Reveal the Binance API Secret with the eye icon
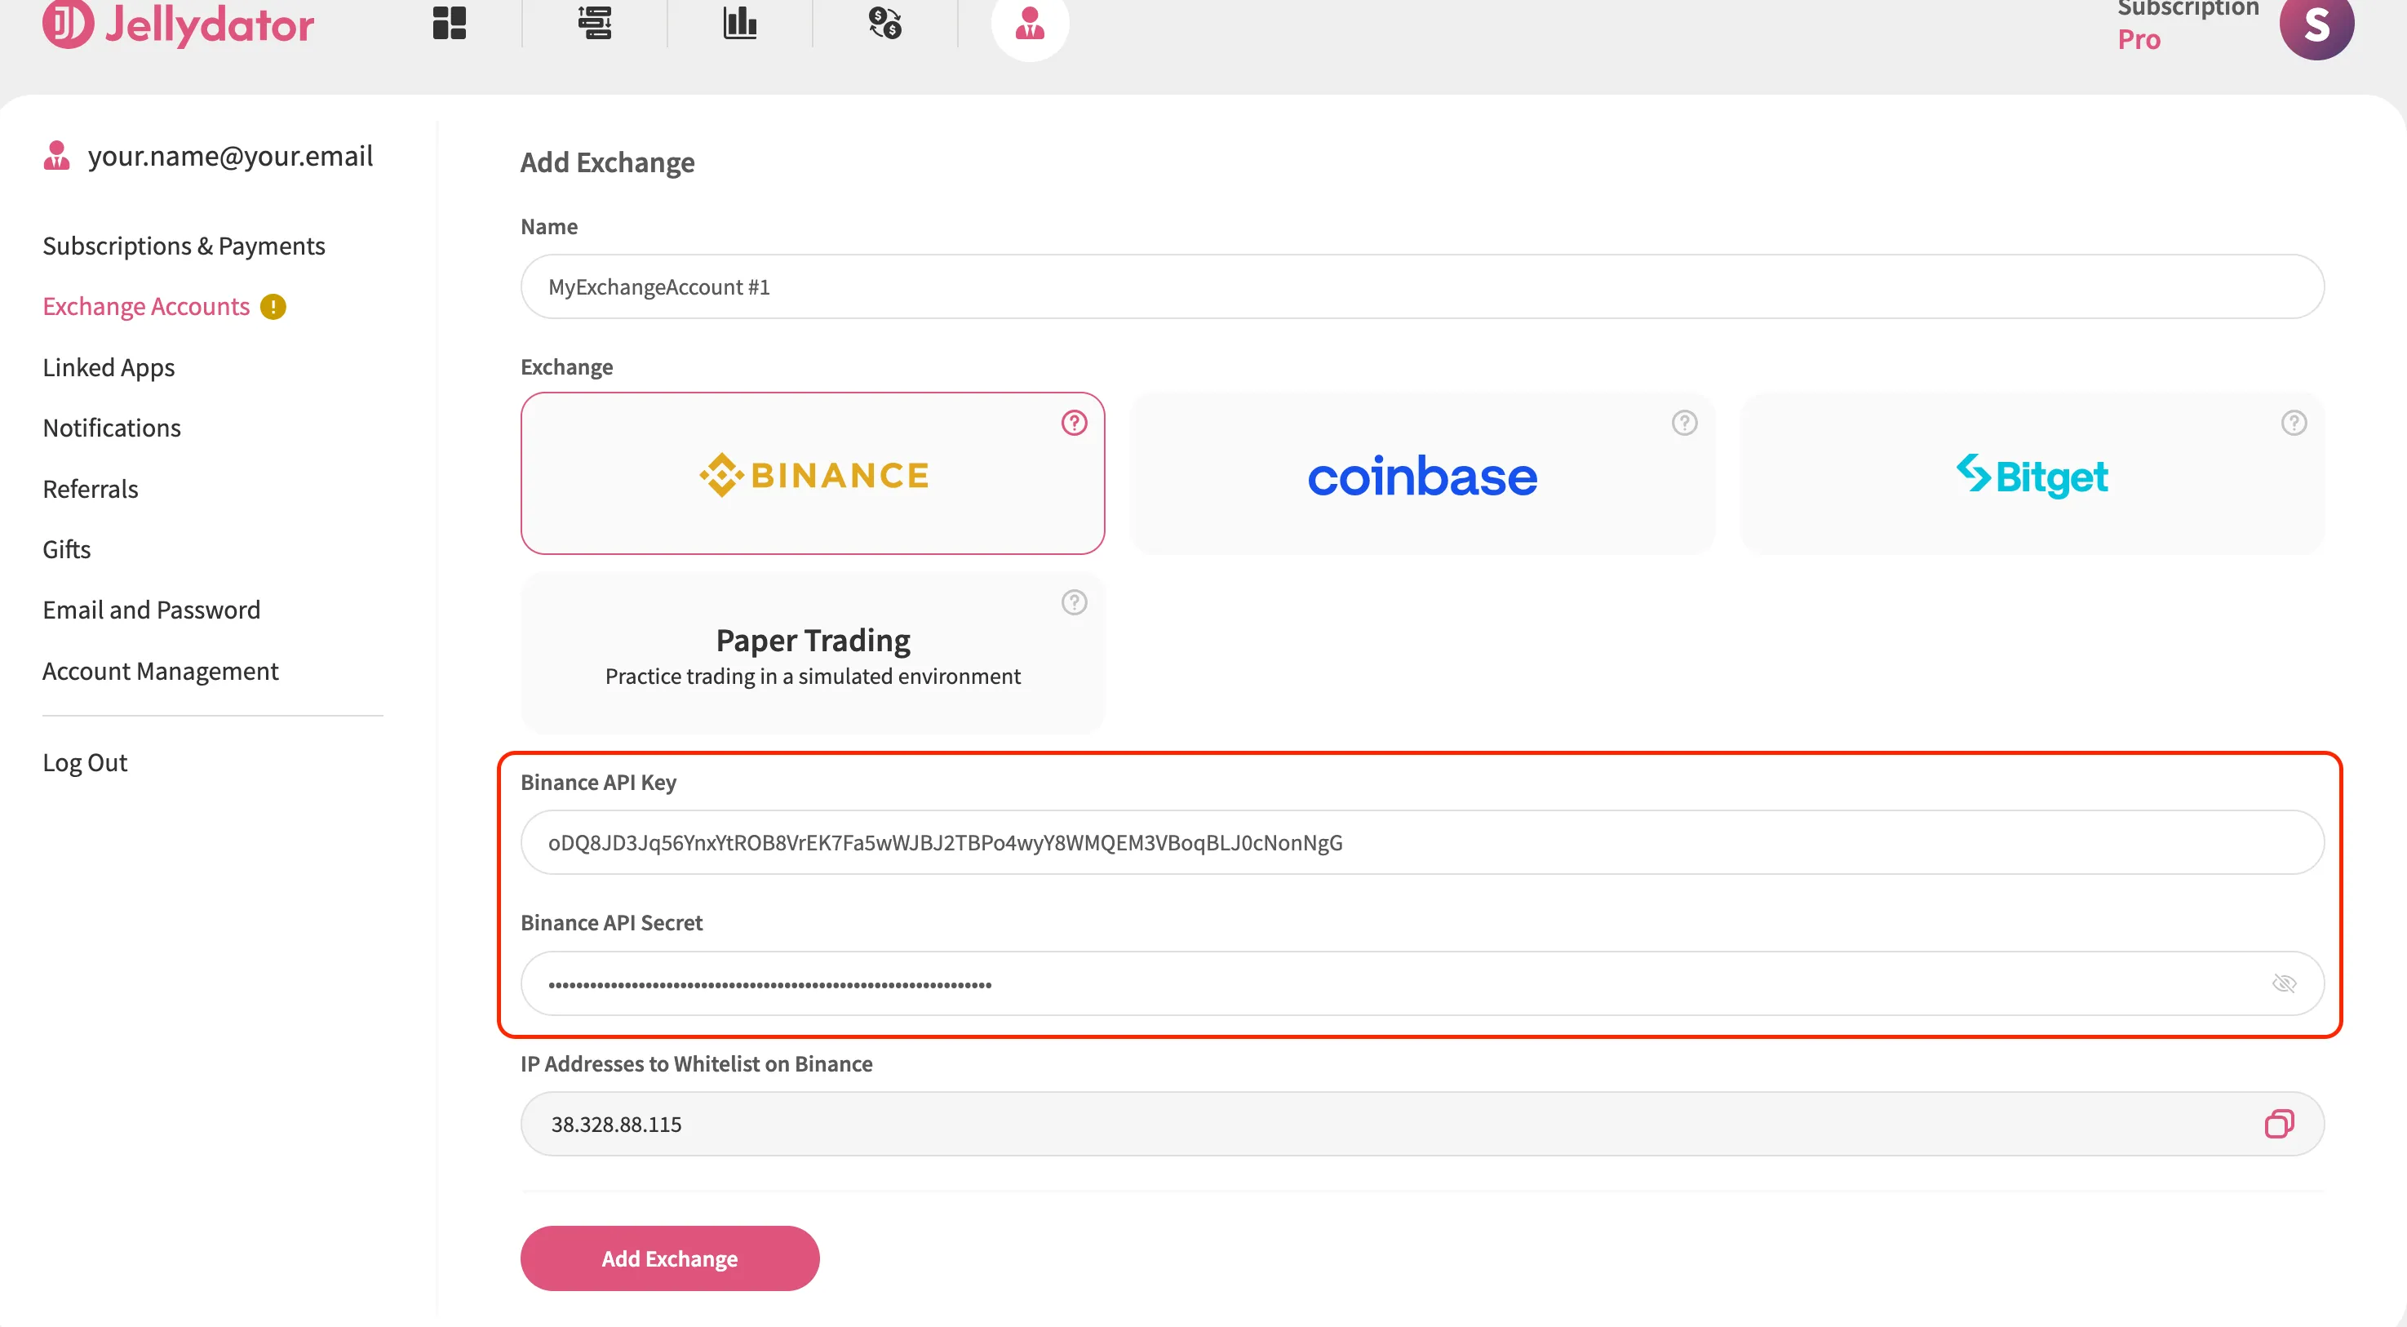2407x1327 pixels. (2284, 983)
